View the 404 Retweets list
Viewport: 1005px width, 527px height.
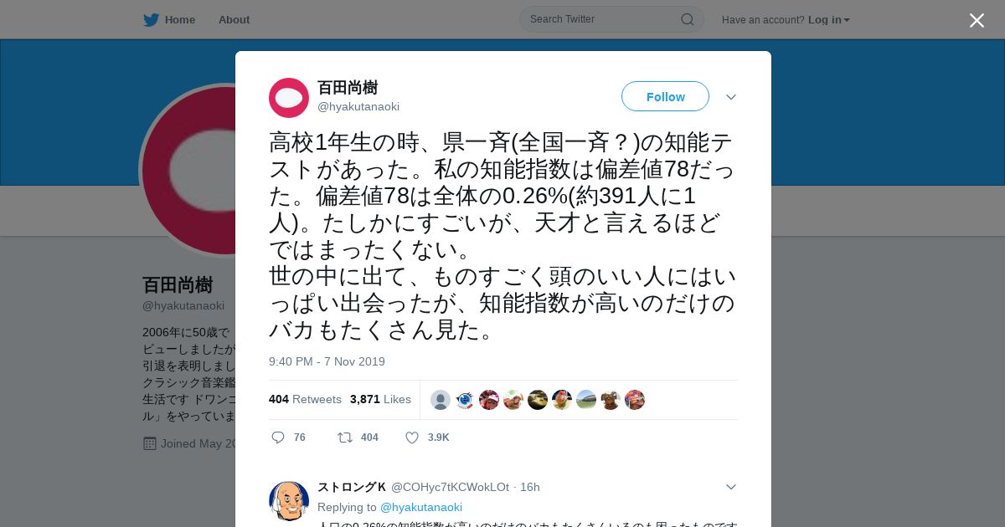pos(305,399)
